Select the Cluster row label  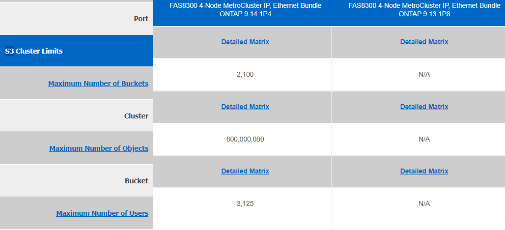(136, 116)
